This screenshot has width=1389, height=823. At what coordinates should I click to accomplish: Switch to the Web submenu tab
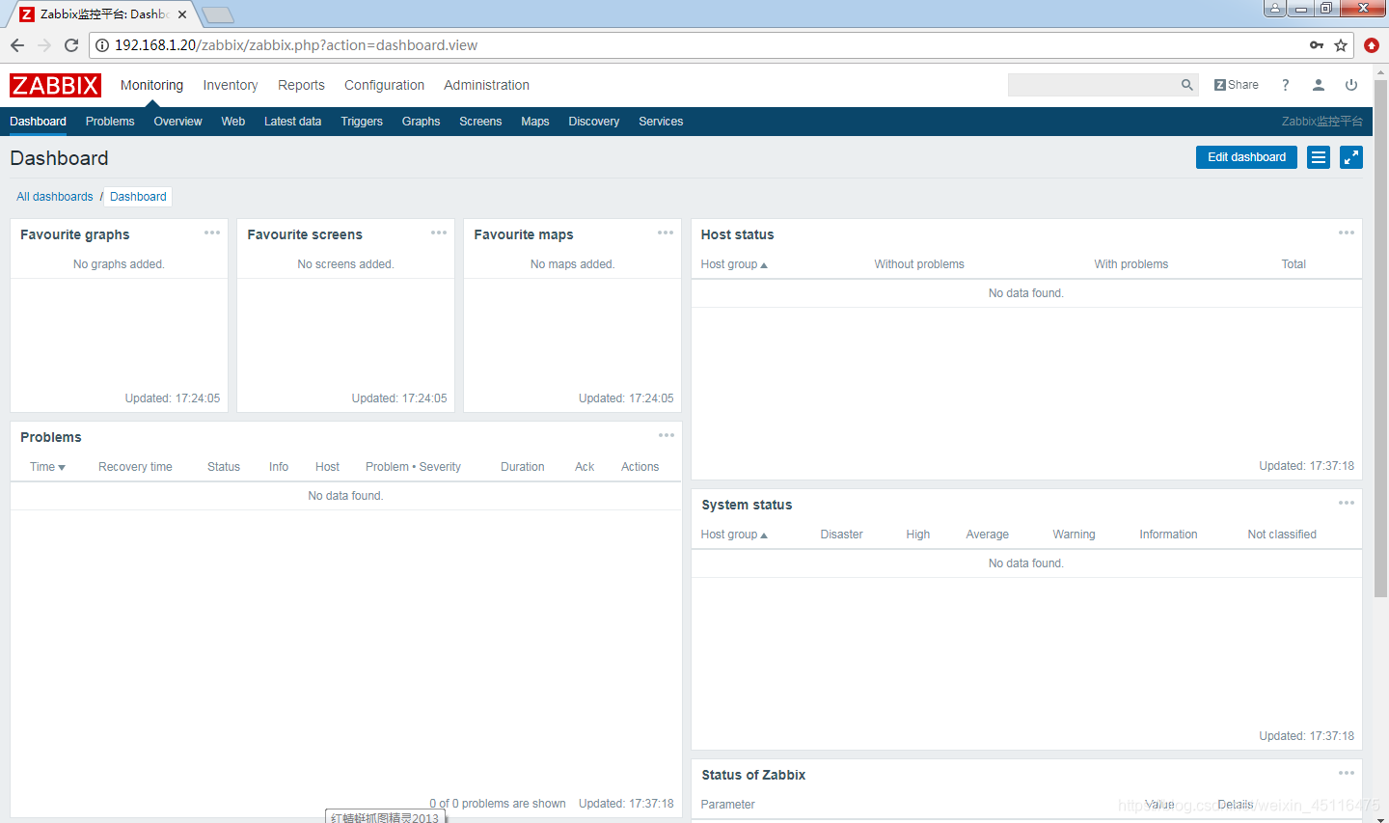click(233, 122)
